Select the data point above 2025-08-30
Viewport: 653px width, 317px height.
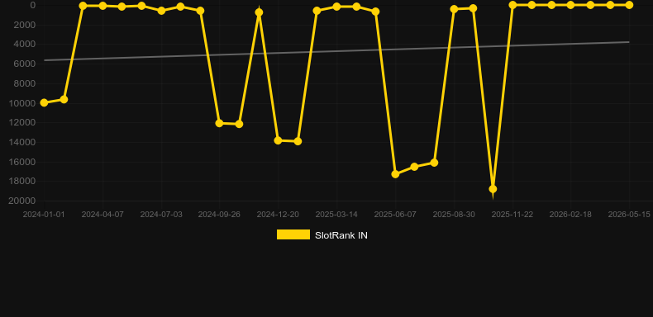(x=454, y=9)
